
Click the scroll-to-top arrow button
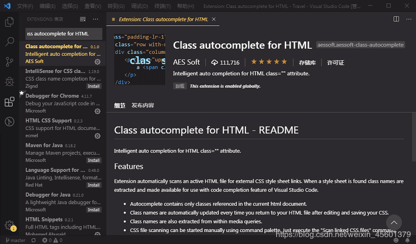tap(394, 223)
